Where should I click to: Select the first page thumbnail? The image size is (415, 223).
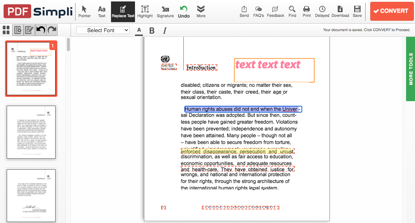tap(31, 68)
